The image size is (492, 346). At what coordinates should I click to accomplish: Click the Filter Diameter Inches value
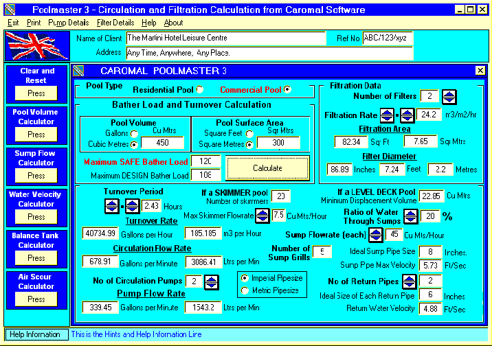tap(339, 170)
